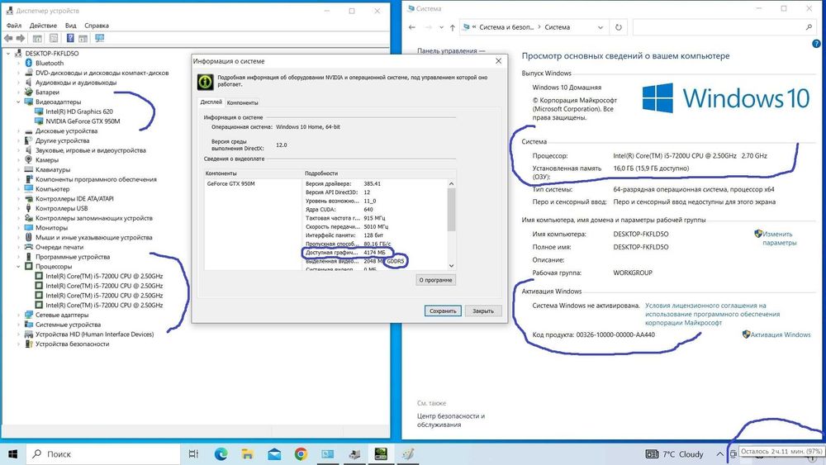826x465 pixels.
Task: Open Google Chrome from the taskbar
Action: pyautogui.click(x=301, y=454)
